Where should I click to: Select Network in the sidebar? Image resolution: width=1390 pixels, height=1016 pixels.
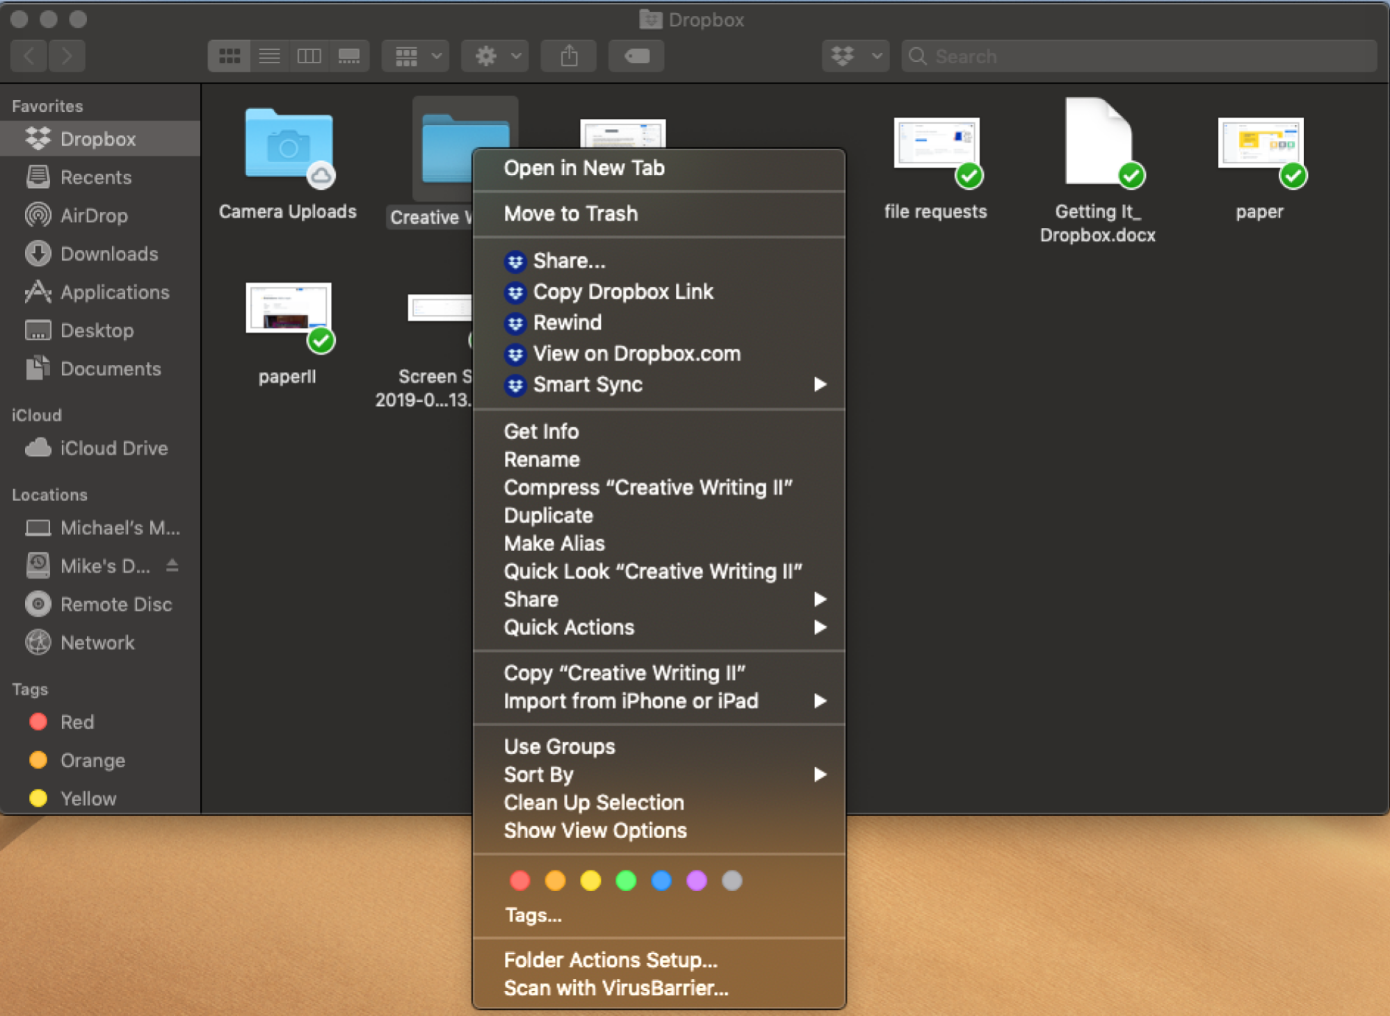pos(100,643)
